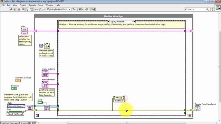
Task: Open the Reorder dropdown in toolbar
Action: click(87, 9)
